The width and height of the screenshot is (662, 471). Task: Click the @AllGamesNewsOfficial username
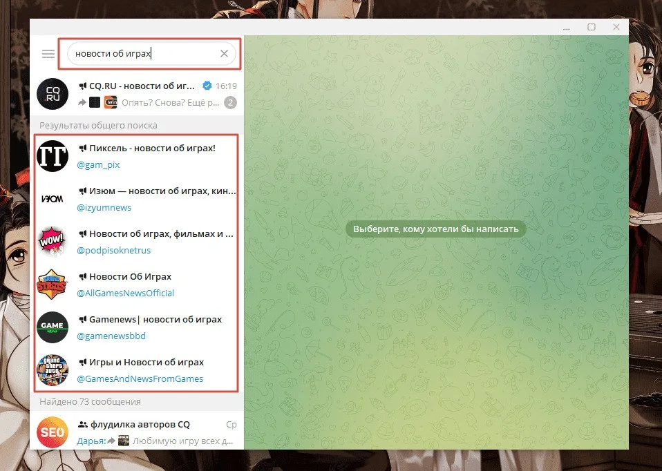125,293
